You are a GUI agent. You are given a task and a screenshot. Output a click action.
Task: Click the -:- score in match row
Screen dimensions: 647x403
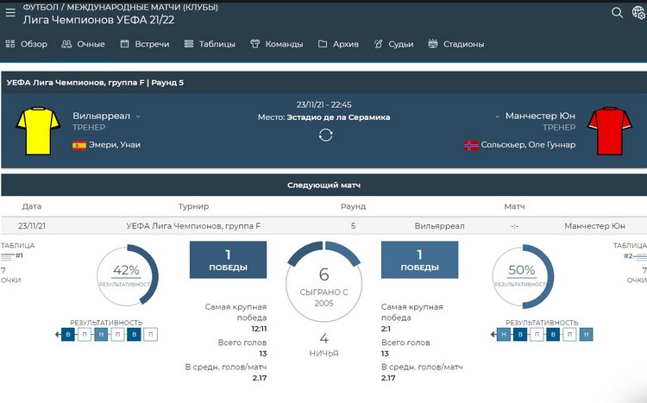click(x=514, y=226)
